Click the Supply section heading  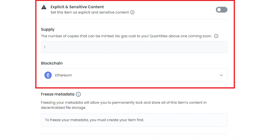48,29
